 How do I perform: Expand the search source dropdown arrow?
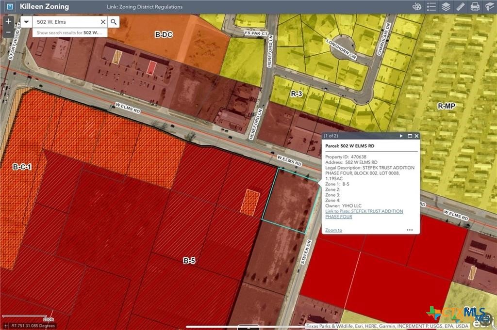26,22
